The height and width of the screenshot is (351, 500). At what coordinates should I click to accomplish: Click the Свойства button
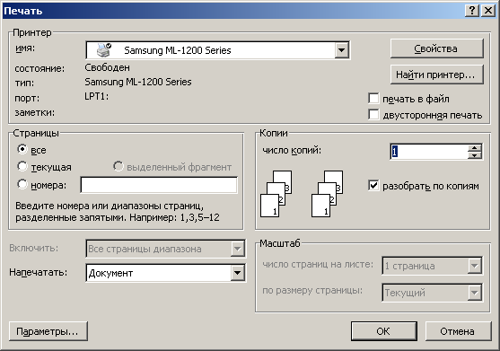437,48
